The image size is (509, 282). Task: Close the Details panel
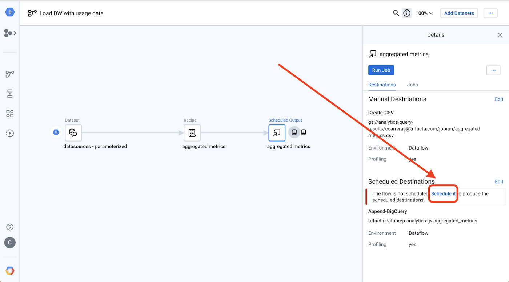(x=500, y=35)
